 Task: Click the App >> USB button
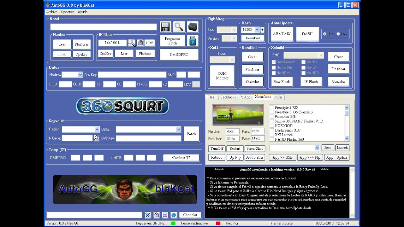(282, 157)
